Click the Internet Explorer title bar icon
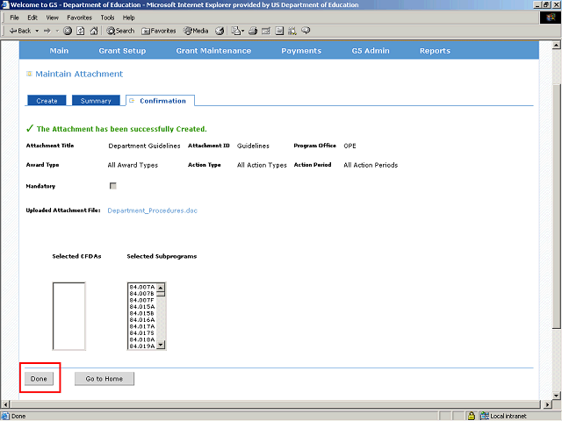The width and height of the screenshot is (562, 421). click(x=5, y=4)
